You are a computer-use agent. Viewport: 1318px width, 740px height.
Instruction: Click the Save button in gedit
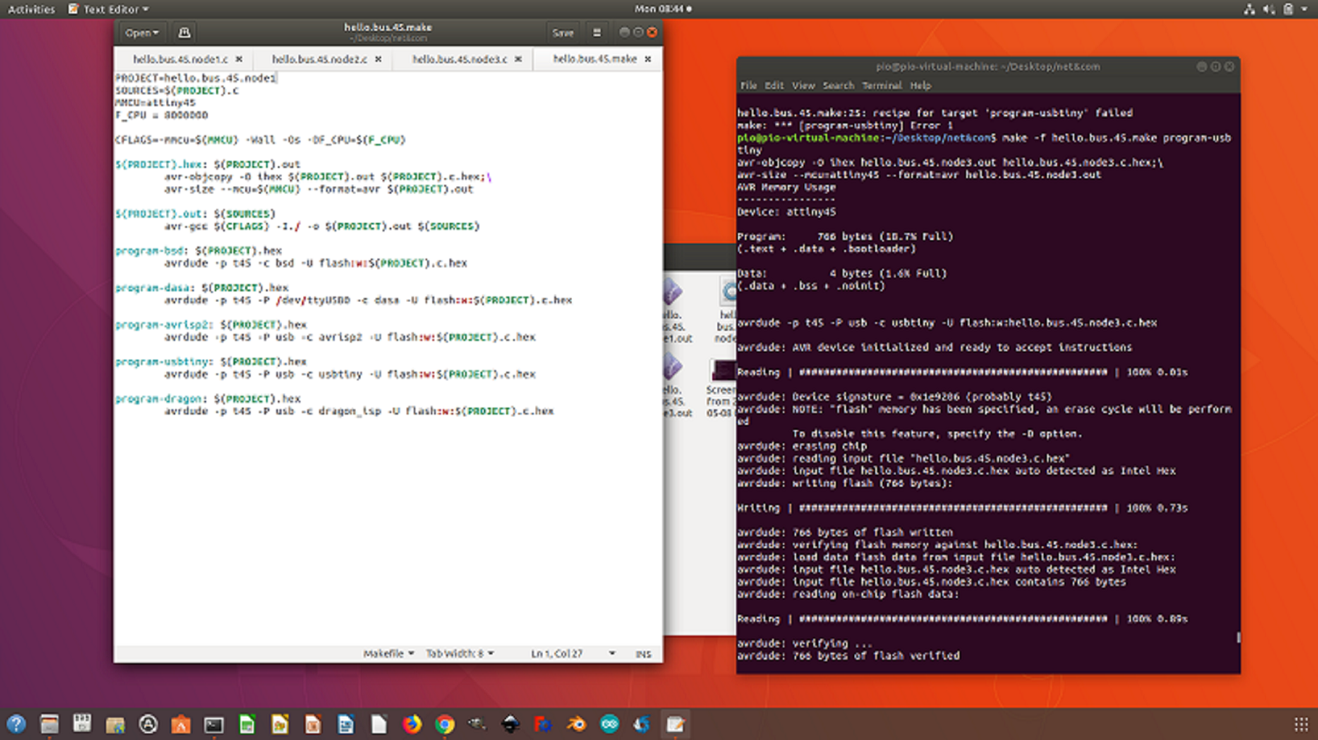[x=562, y=32]
